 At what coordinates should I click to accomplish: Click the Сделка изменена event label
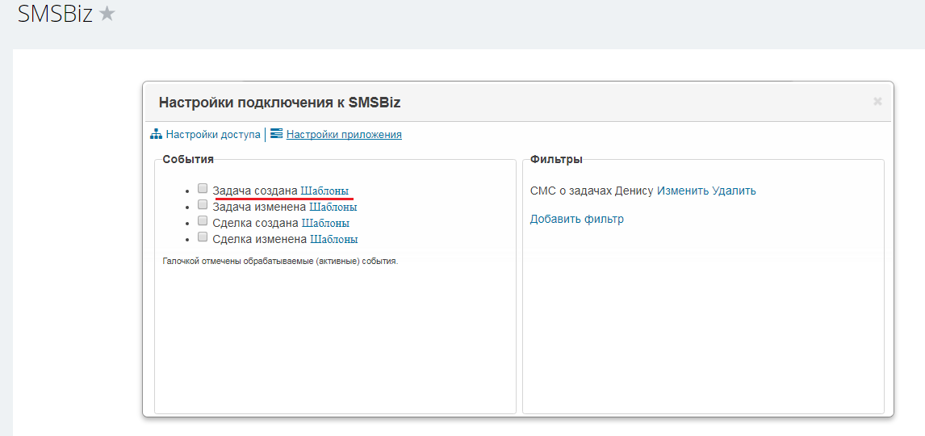coord(260,239)
